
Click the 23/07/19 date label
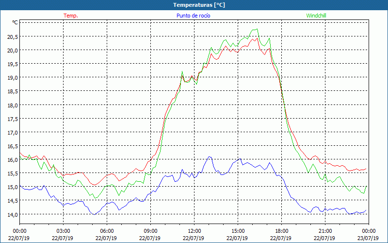click(x=368, y=238)
